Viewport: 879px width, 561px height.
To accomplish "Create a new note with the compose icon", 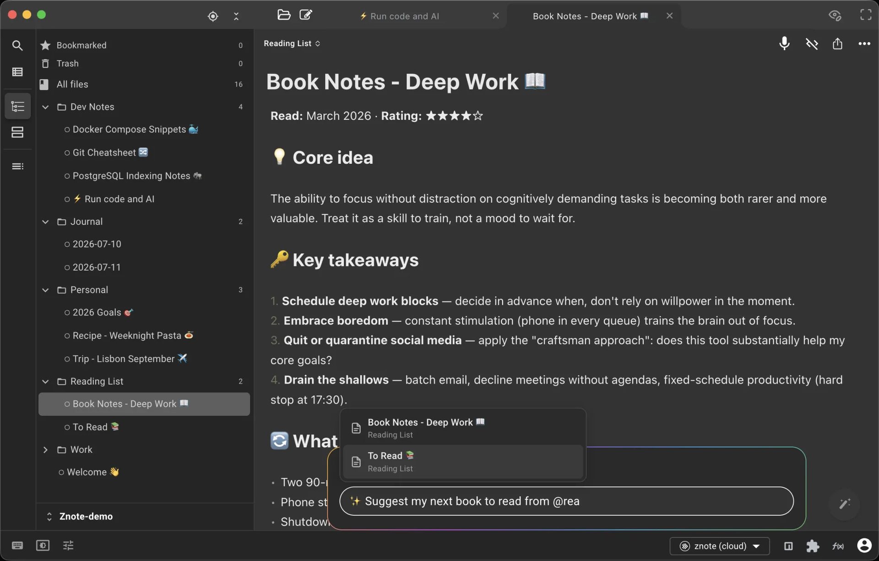I will click(x=305, y=15).
